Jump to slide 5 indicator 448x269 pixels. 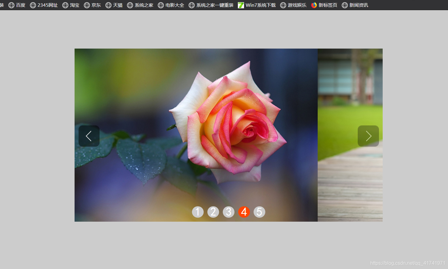click(259, 212)
